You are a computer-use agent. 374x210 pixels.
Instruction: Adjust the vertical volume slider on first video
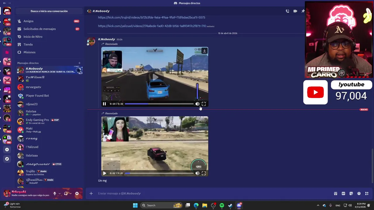tap(198, 91)
